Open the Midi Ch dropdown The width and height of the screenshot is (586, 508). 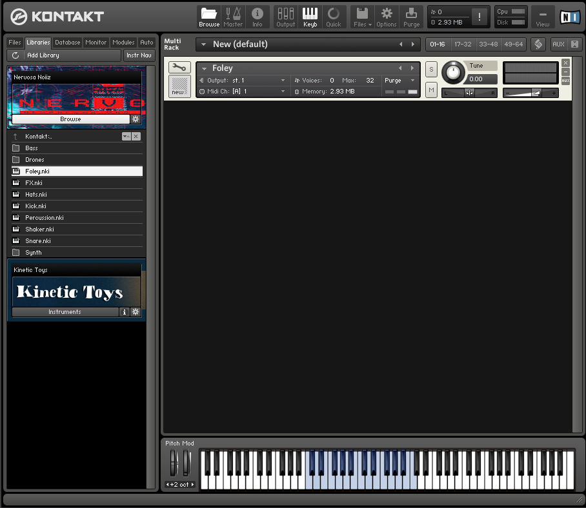(x=283, y=91)
